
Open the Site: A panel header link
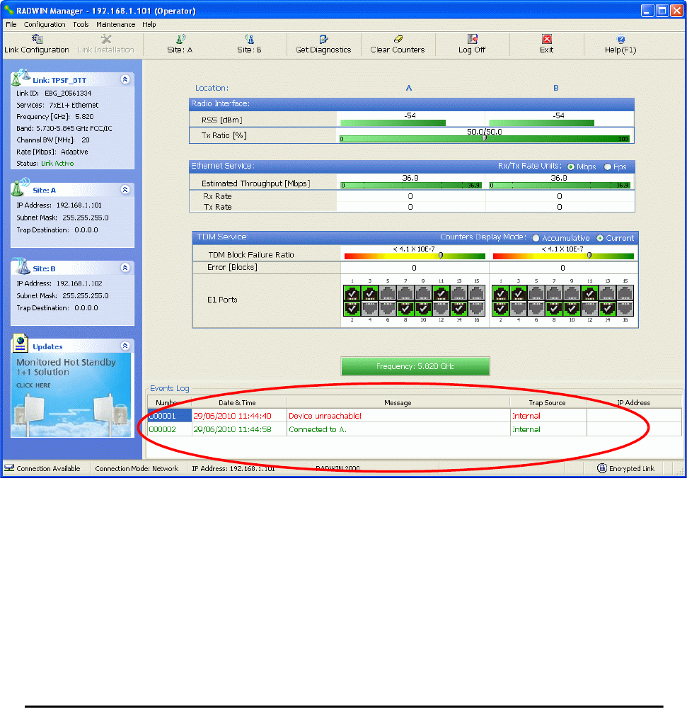pos(44,191)
